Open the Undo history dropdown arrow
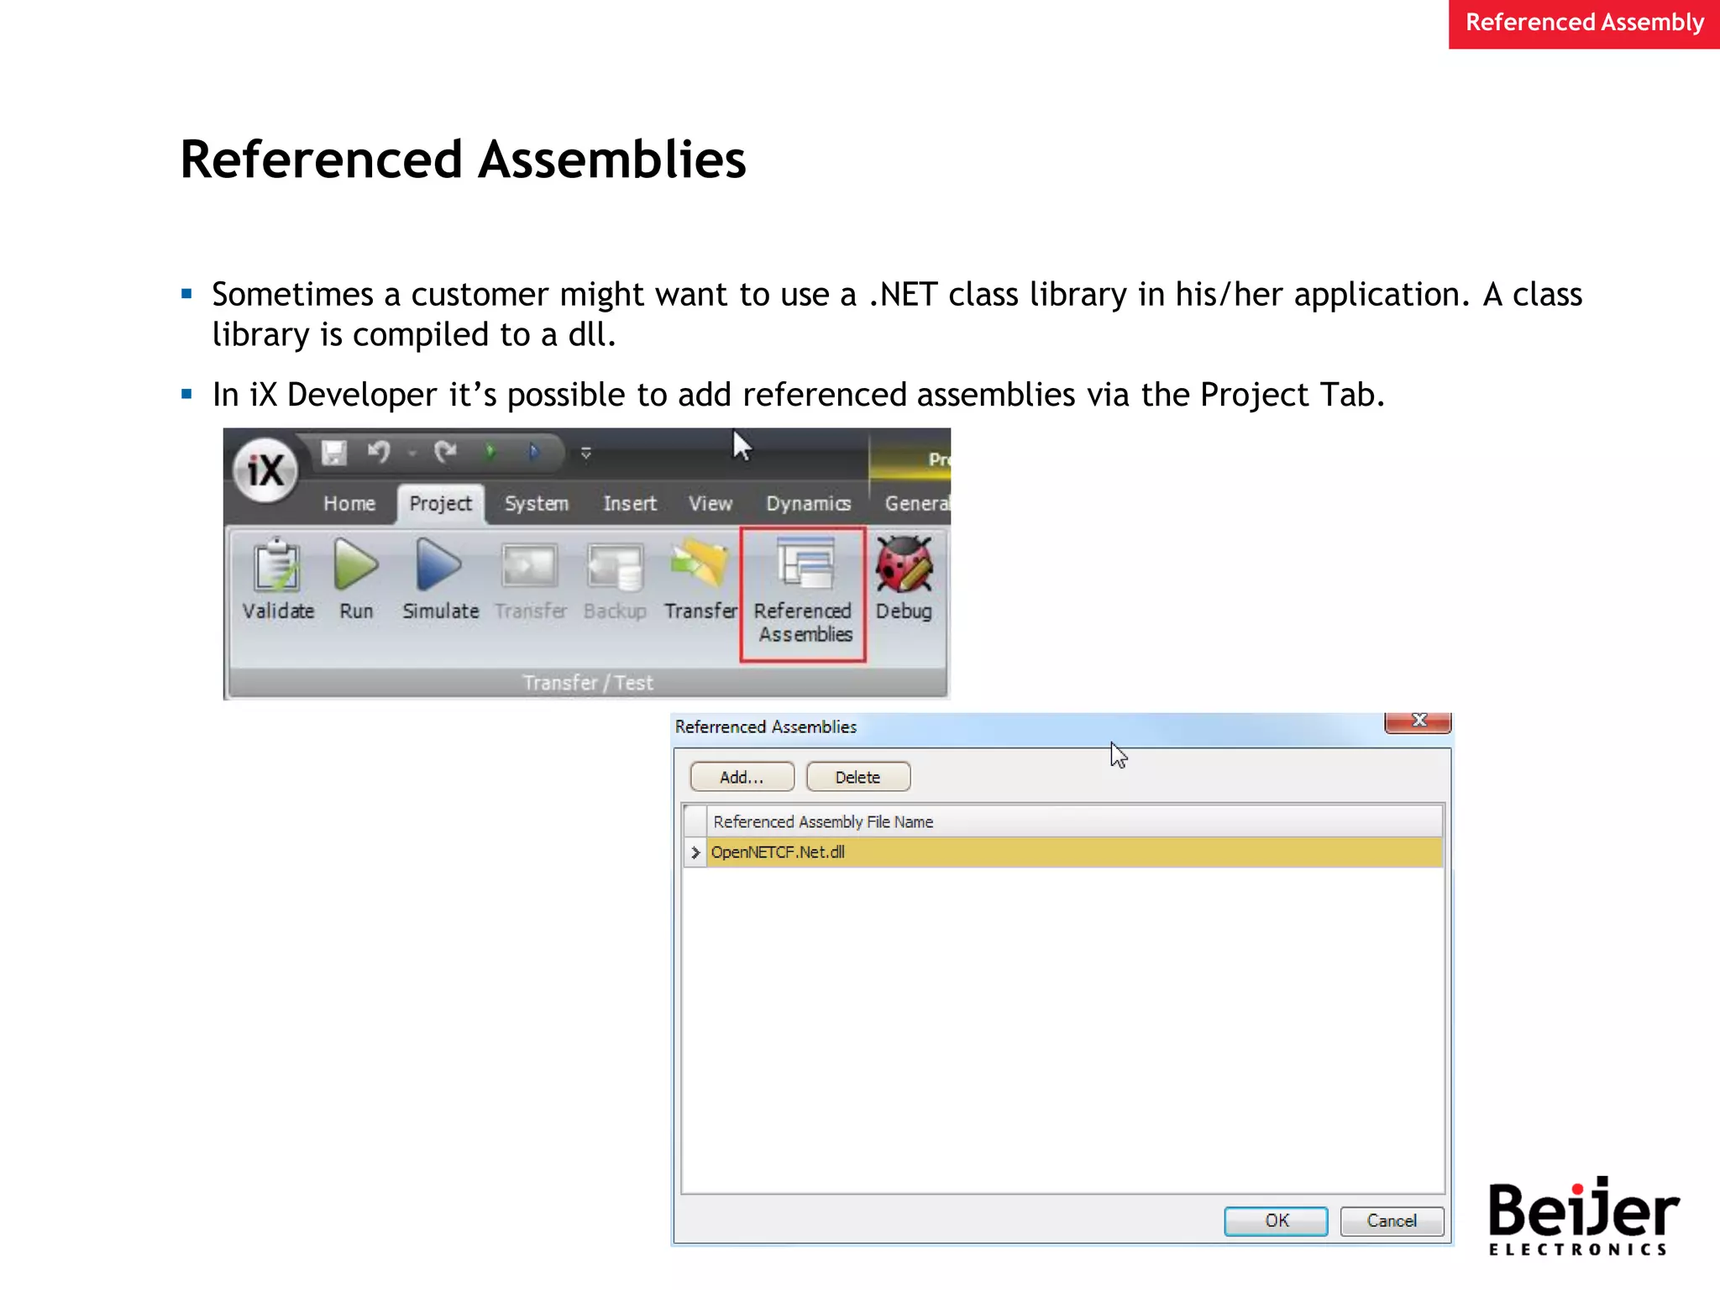Image resolution: width=1720 pixels, height=1290 pixels. 412,454
